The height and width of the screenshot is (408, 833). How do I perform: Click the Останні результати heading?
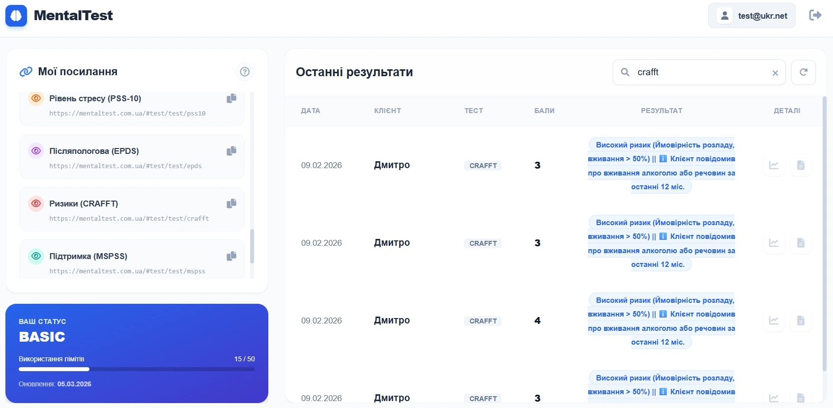point(354,72)
